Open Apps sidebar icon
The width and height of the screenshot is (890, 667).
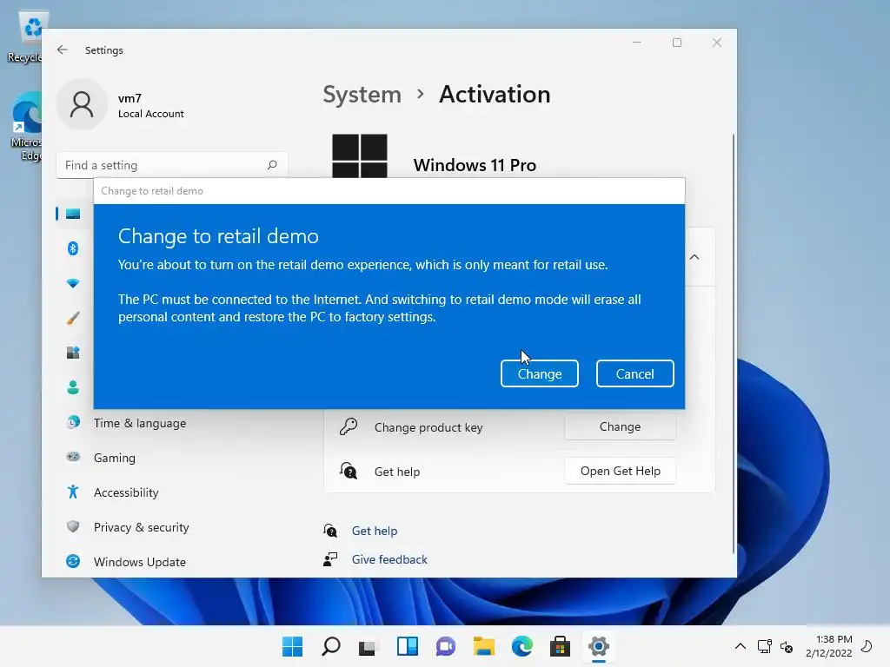(x=73, y=353)
